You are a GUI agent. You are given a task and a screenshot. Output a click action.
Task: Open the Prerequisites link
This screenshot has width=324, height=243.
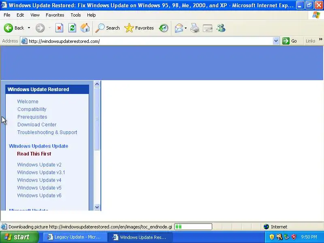point(32,117)
